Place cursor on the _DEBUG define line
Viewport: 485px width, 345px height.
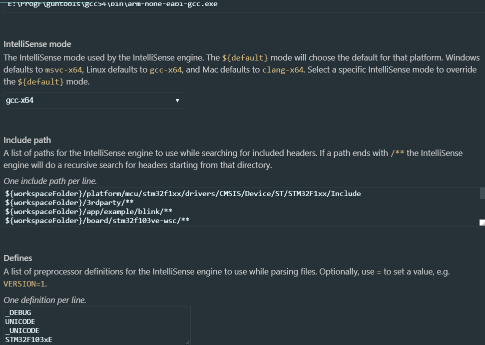tap(17, 312)
